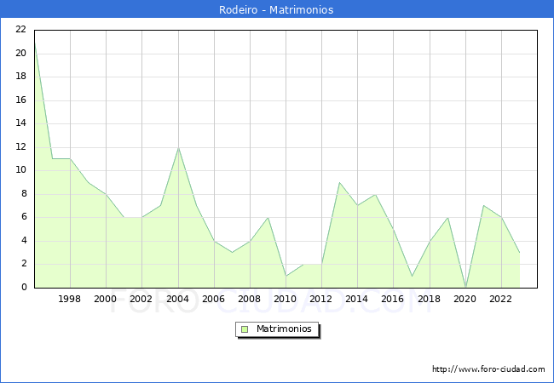
Task: Click the 2020 data point at zero
Action: click(465, 287)
